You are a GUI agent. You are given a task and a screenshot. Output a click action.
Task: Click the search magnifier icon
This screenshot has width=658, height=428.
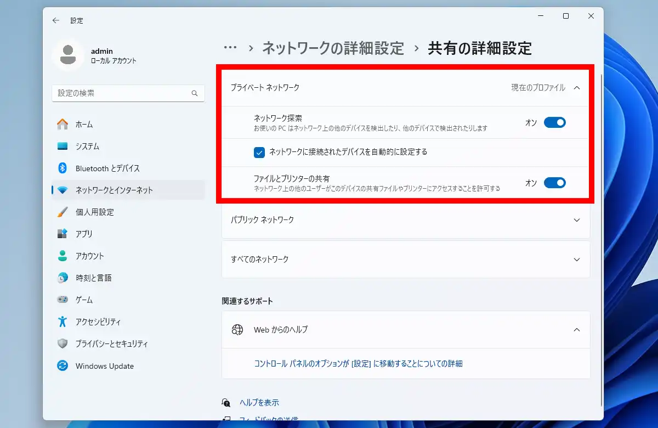tap(195, 93)
